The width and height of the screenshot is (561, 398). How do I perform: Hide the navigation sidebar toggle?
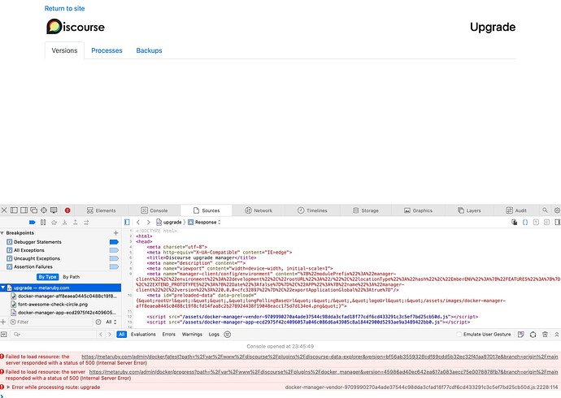tap(127, 223)
